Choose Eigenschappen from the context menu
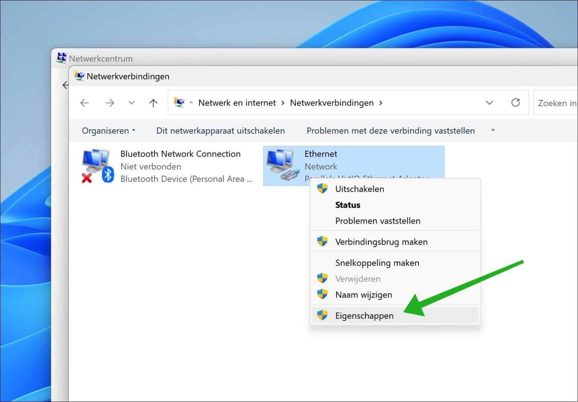578x402 pixels. coord(364,316)
